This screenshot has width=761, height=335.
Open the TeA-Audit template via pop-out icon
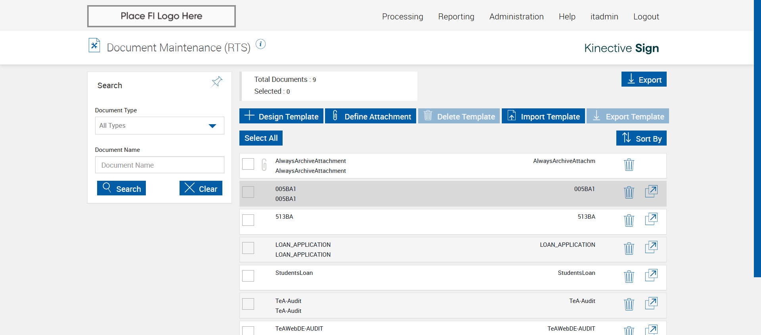(x=651, y=303)
